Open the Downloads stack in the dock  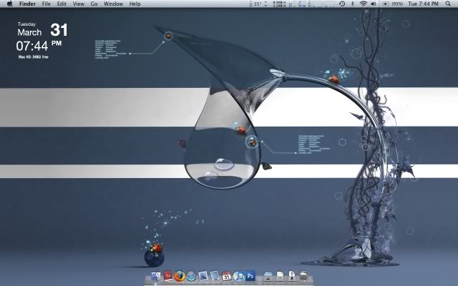[x=291, y=276]
